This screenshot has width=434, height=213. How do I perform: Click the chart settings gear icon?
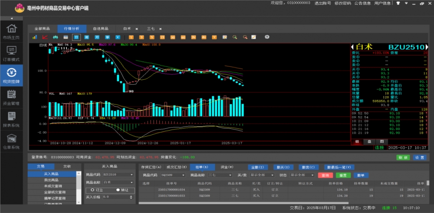click(267, 37)
